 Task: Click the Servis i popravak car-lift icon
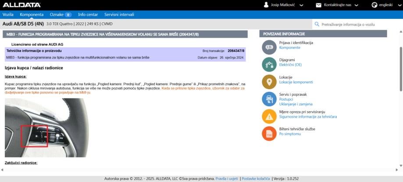click(269, 99)
